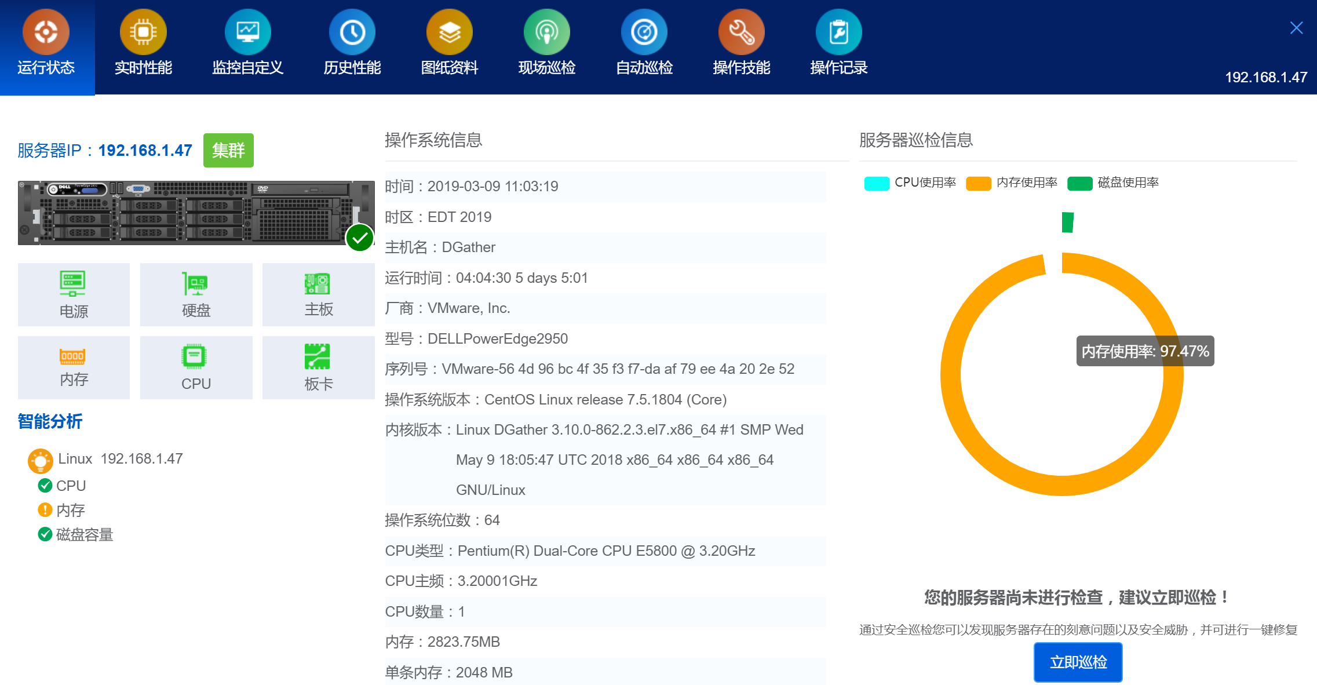Open the 实时性能 real-time performance icon
This screenshot has height=685, width=1317.
[143, 32]
